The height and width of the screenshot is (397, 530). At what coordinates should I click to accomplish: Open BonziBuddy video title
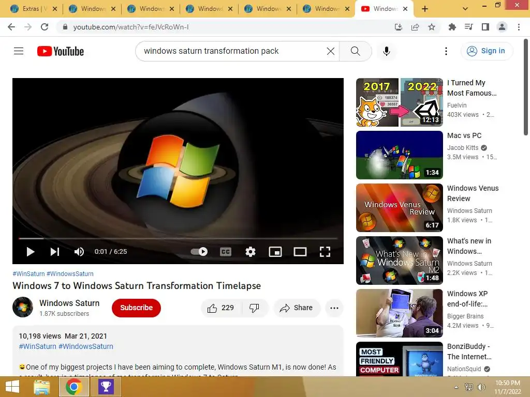(469, 352)
